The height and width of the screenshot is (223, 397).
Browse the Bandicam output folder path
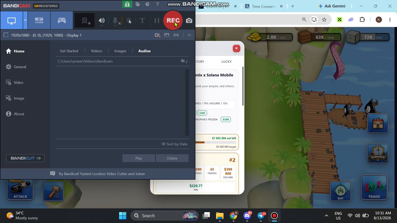point(183,61)
